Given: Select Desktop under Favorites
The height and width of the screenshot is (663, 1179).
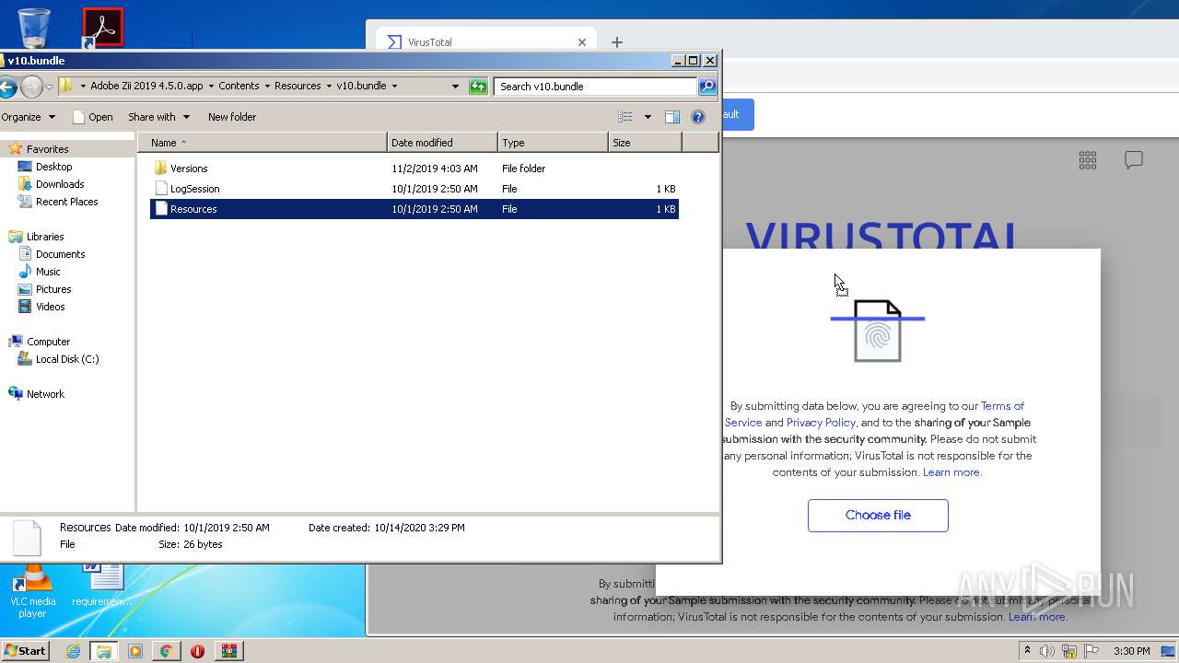Looking at the screenshot, I should (53, 167).
